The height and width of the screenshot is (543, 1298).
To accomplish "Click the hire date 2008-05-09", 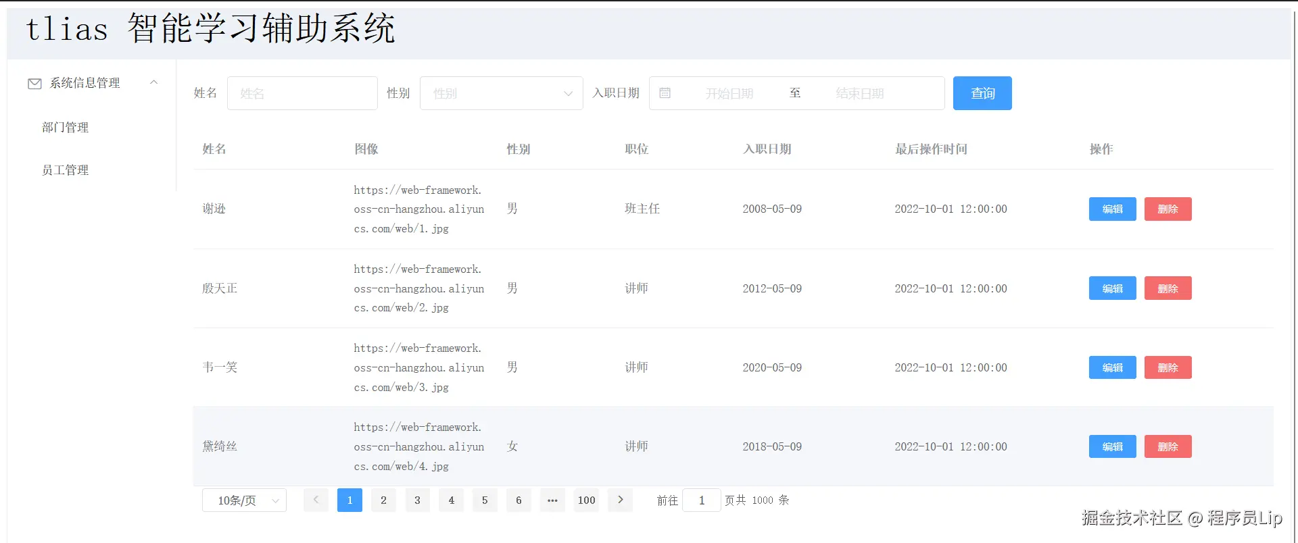I will tap(772, 209).
